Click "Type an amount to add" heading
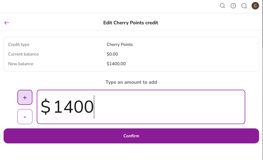 [x=131, y=82]
